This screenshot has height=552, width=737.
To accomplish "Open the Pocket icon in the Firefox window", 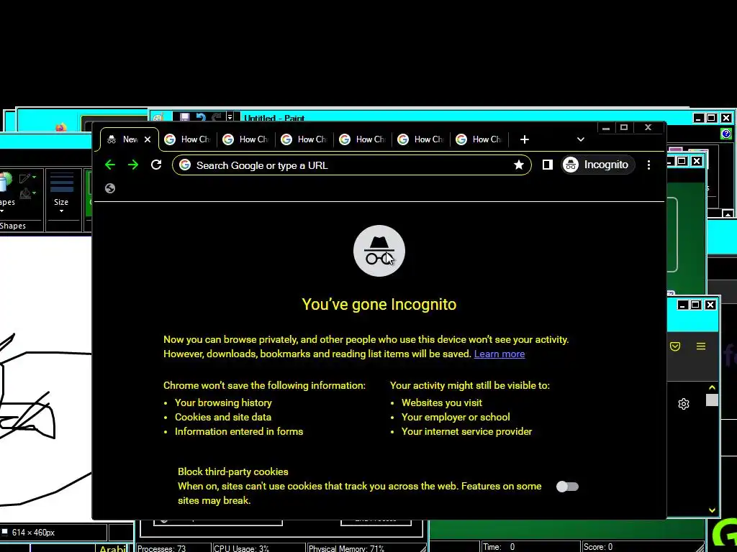I will (x=675, y=346).
